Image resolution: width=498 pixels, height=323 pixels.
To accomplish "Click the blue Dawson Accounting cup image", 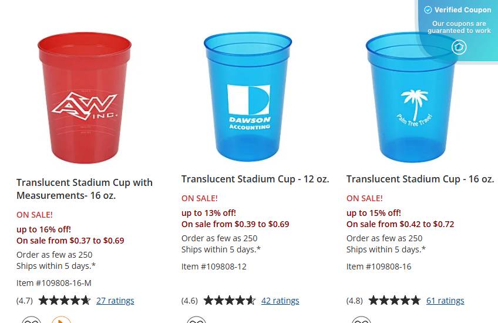I will pyautogui.click(x=248, y=96).
